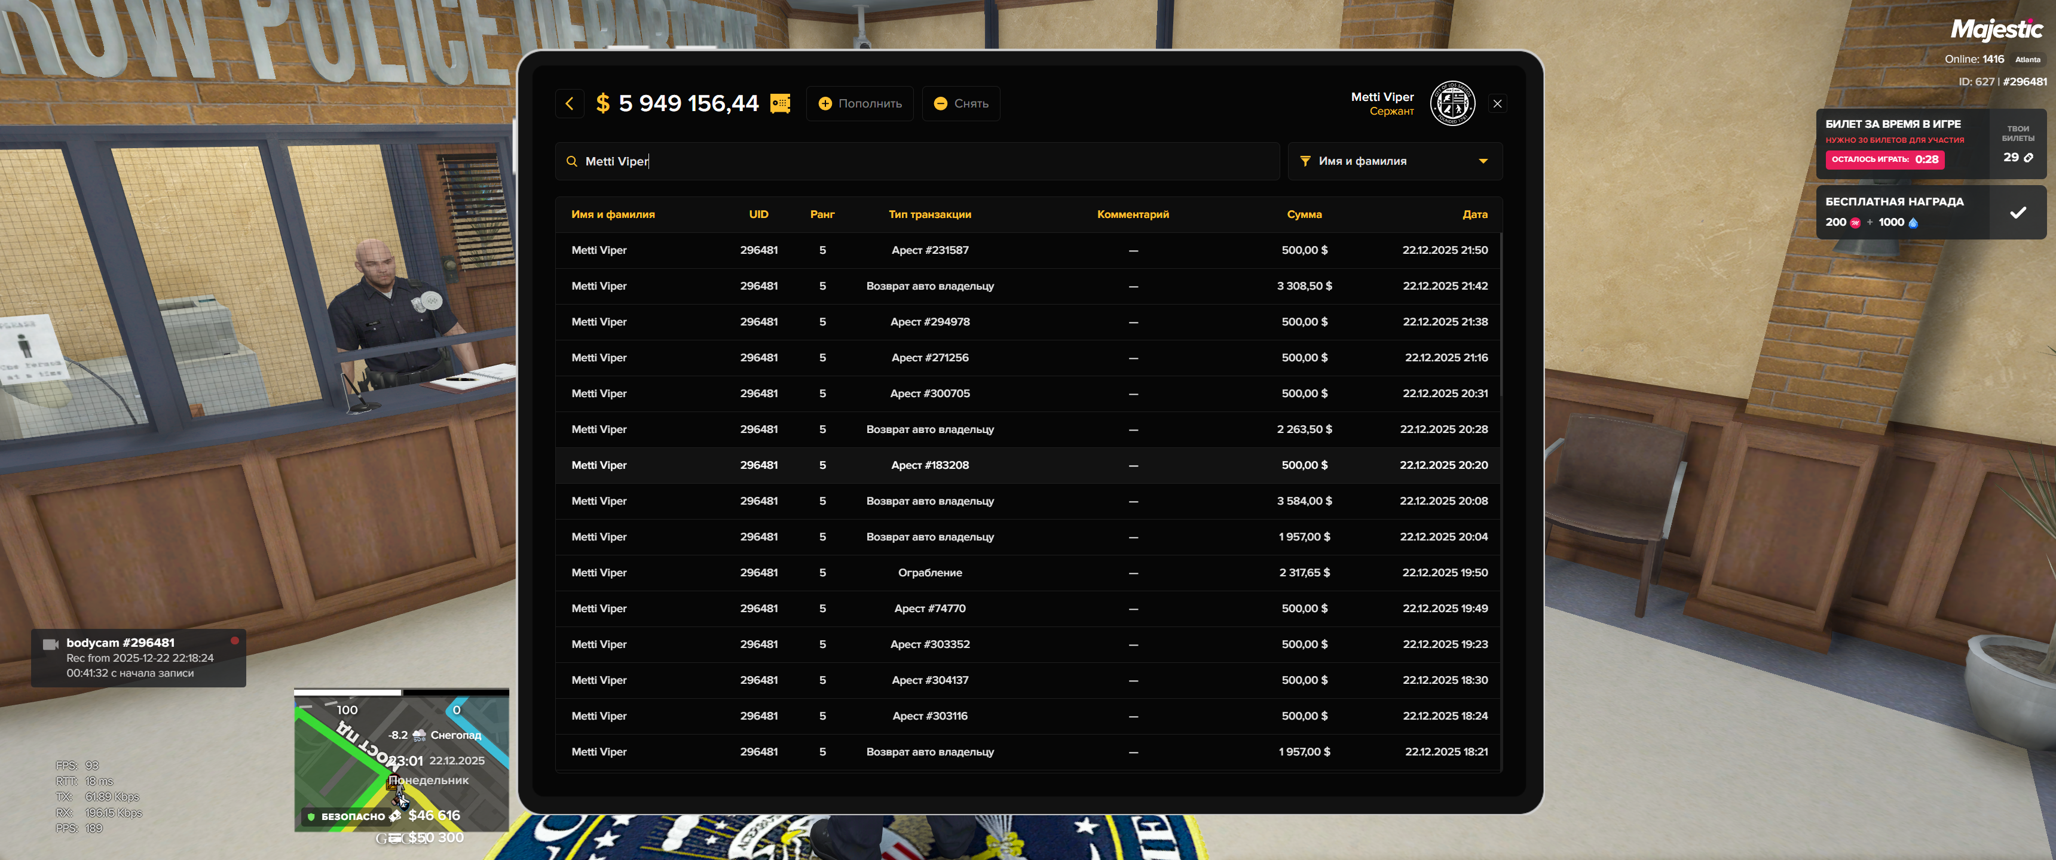Screen dimensions: 2056x860
Task: Sort by the Дата column header
Action: click(x=1474, y=214)
